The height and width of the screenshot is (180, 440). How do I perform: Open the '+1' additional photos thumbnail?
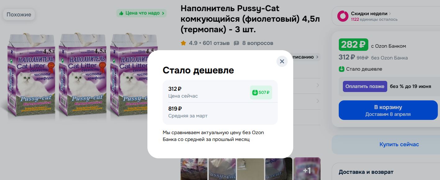(x=307, y=169)
